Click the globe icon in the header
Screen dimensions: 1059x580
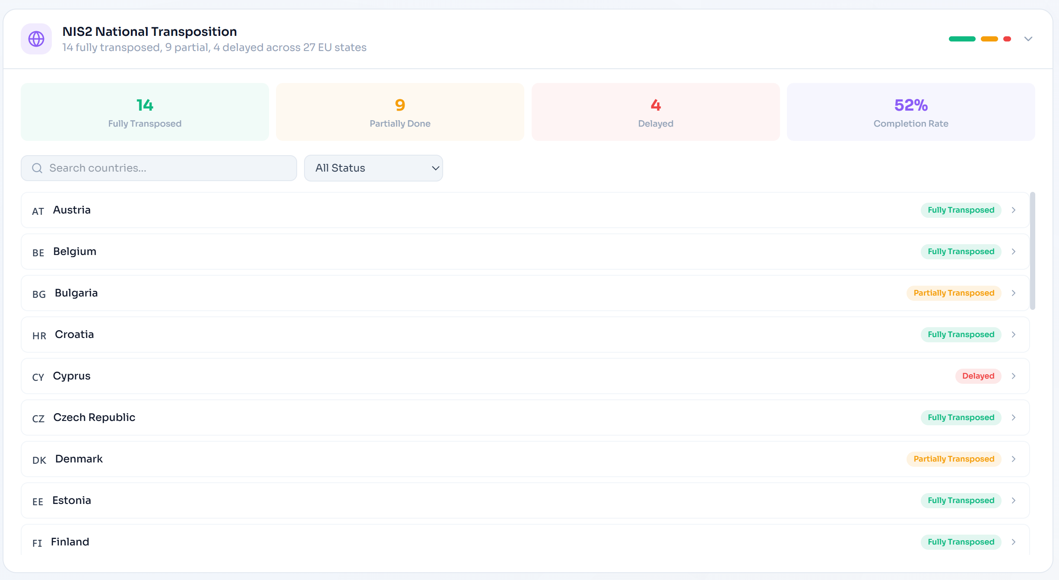(36, 39)
